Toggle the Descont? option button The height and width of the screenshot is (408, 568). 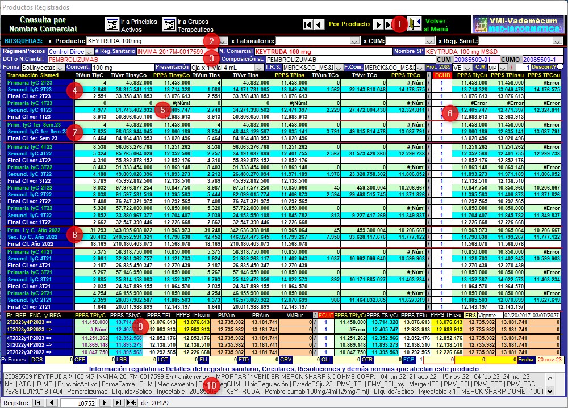point(561,66)
